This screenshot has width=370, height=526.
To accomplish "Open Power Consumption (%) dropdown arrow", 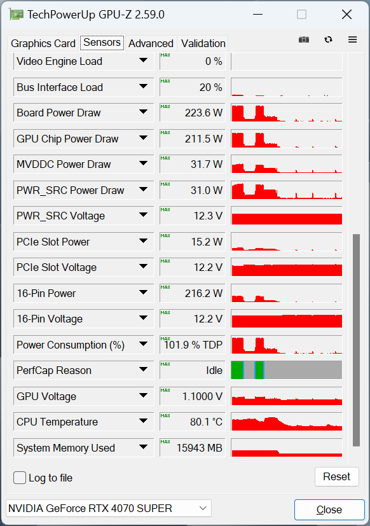I will (x=143, y=343).
